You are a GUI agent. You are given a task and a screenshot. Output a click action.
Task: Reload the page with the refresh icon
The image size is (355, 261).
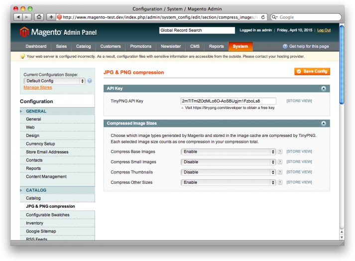263,17
